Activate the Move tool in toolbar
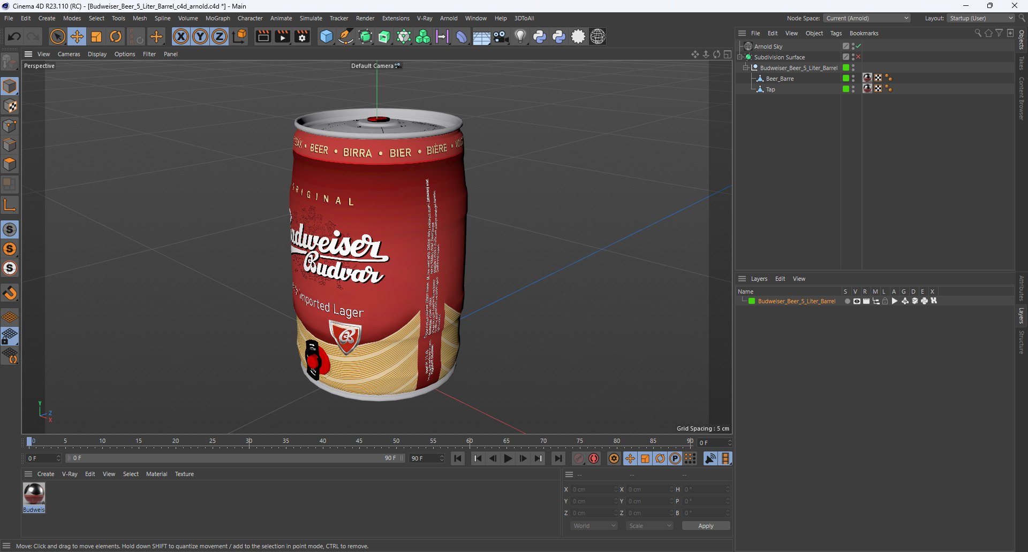Screen dimensions: 1028x552 [77, 36]
